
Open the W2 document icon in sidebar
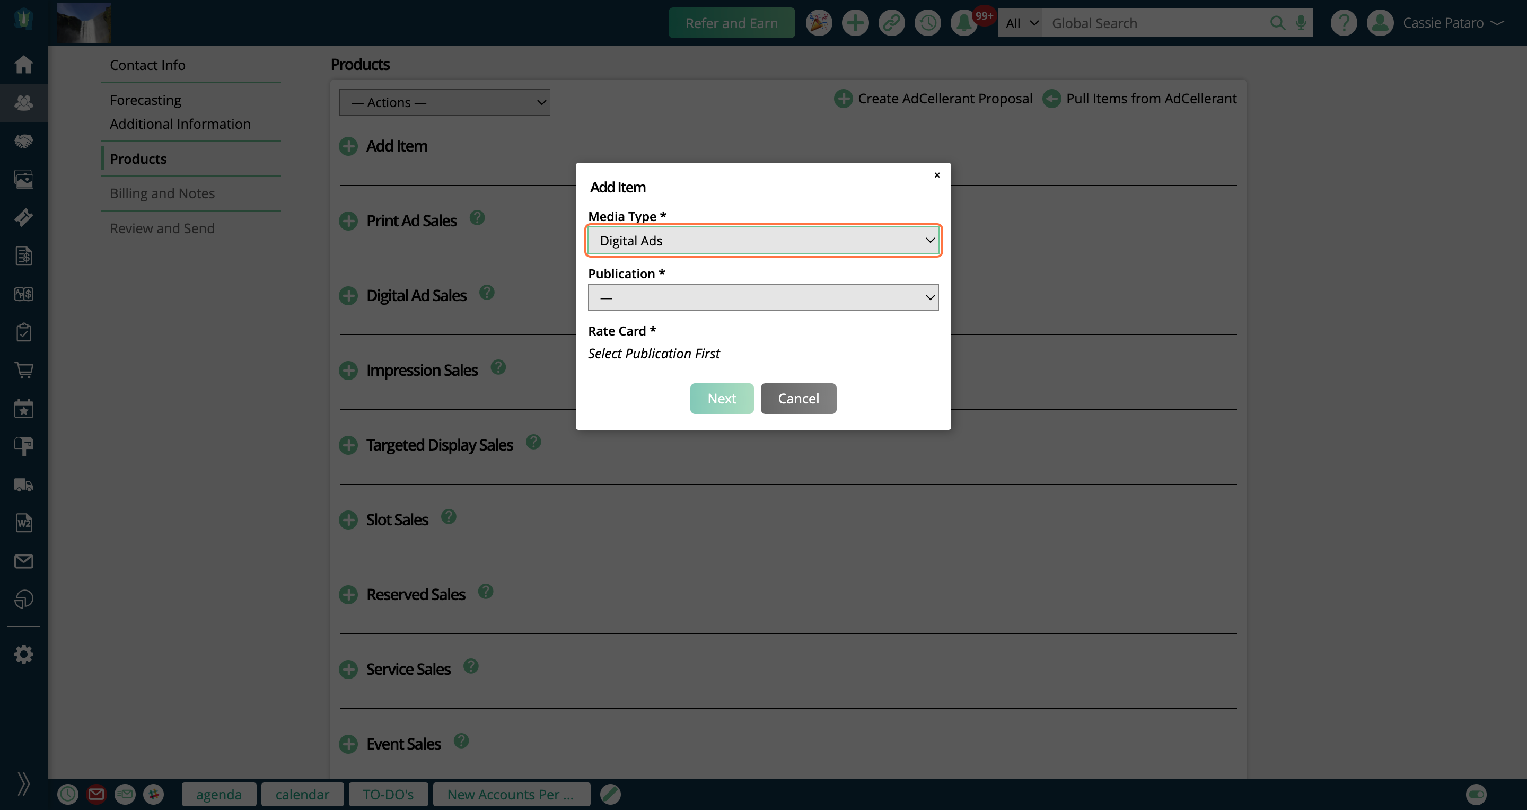24,523
